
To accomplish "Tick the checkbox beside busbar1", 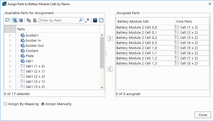I will pos(10,35).
